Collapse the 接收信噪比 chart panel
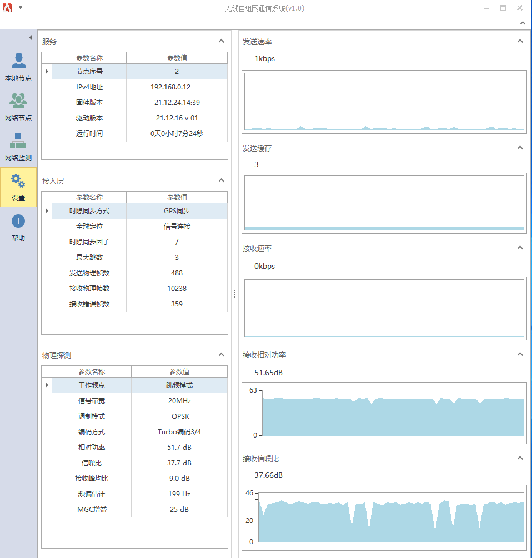 click(x=520, y=458)
